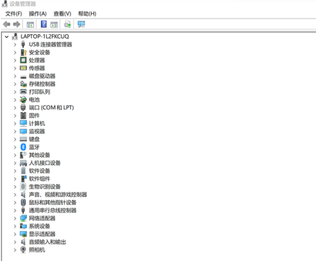Click the 监视器 display icon

tap(23, 131)
